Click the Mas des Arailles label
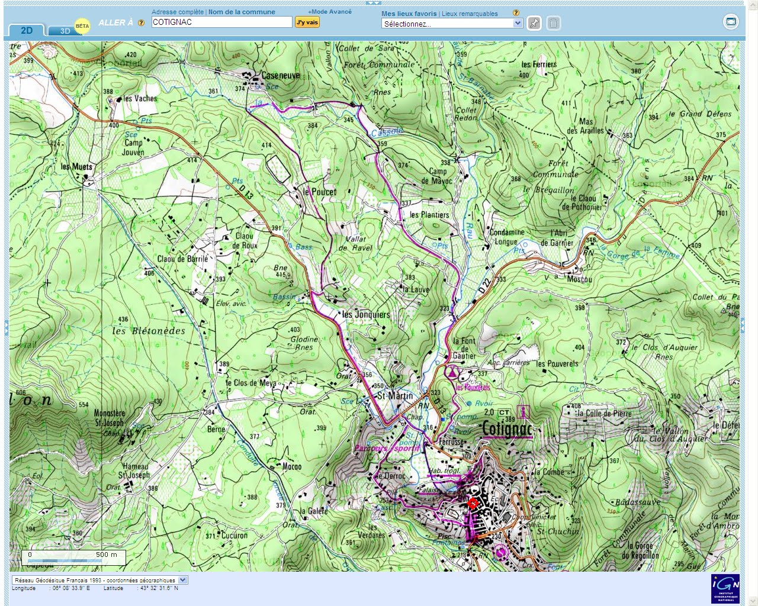This screenshot has height=606, width=758. point(586,126)
